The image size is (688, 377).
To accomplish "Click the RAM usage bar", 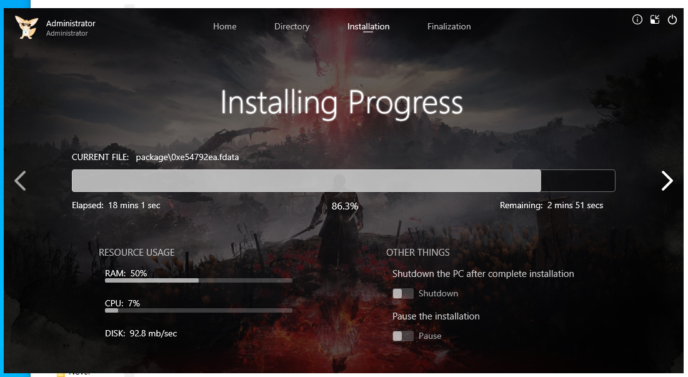I will tap(198, 281).
